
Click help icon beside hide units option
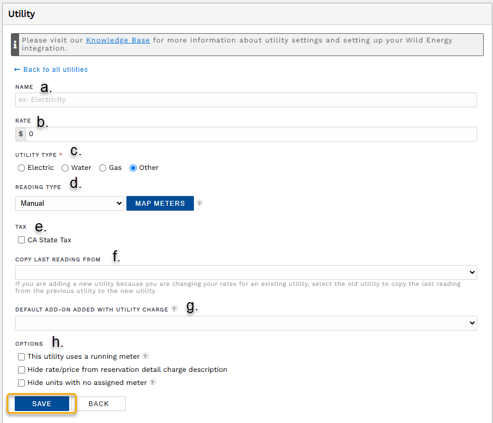click(x=152, y=382)
